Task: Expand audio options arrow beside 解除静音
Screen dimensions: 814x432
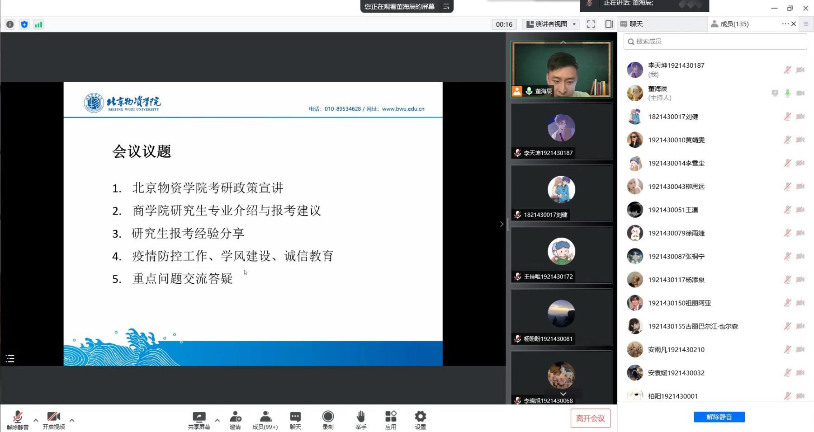Action: point(36,420)
